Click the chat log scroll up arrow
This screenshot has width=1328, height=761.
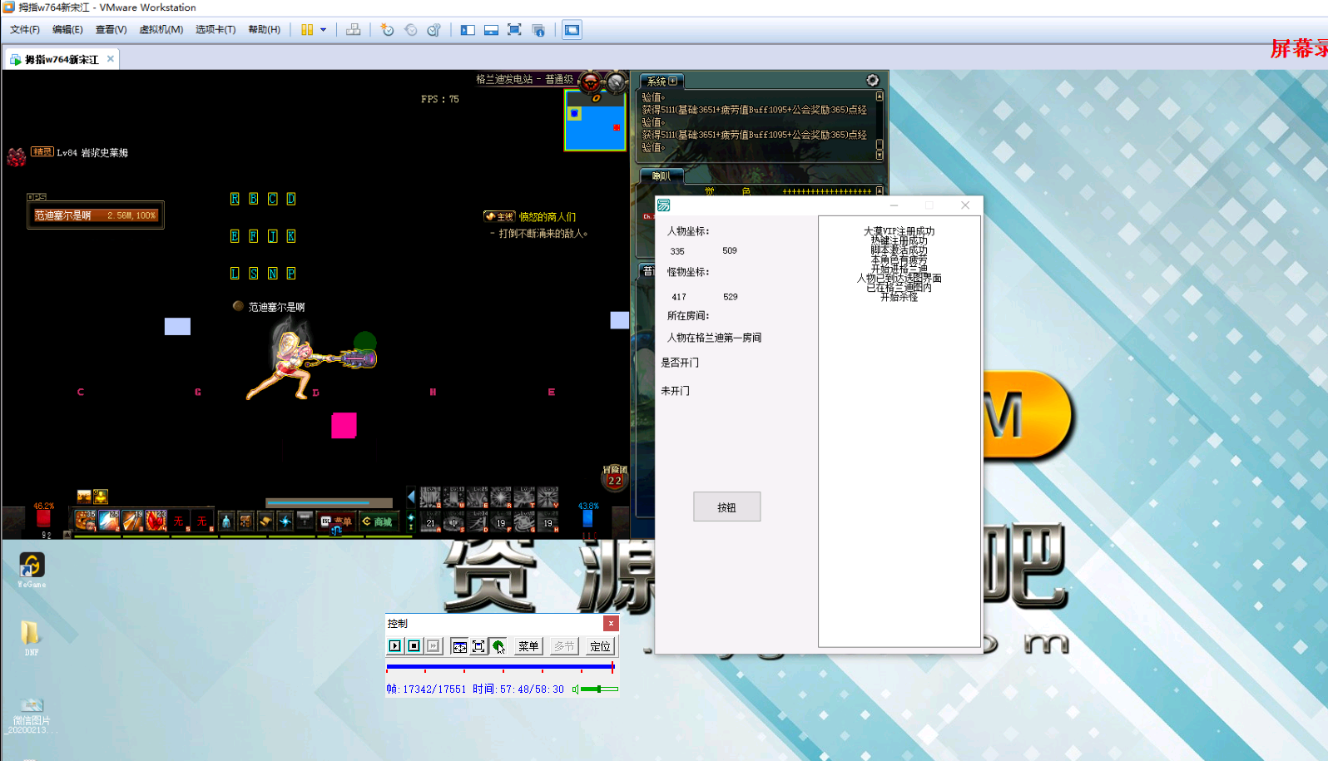(x=880, y=96)
